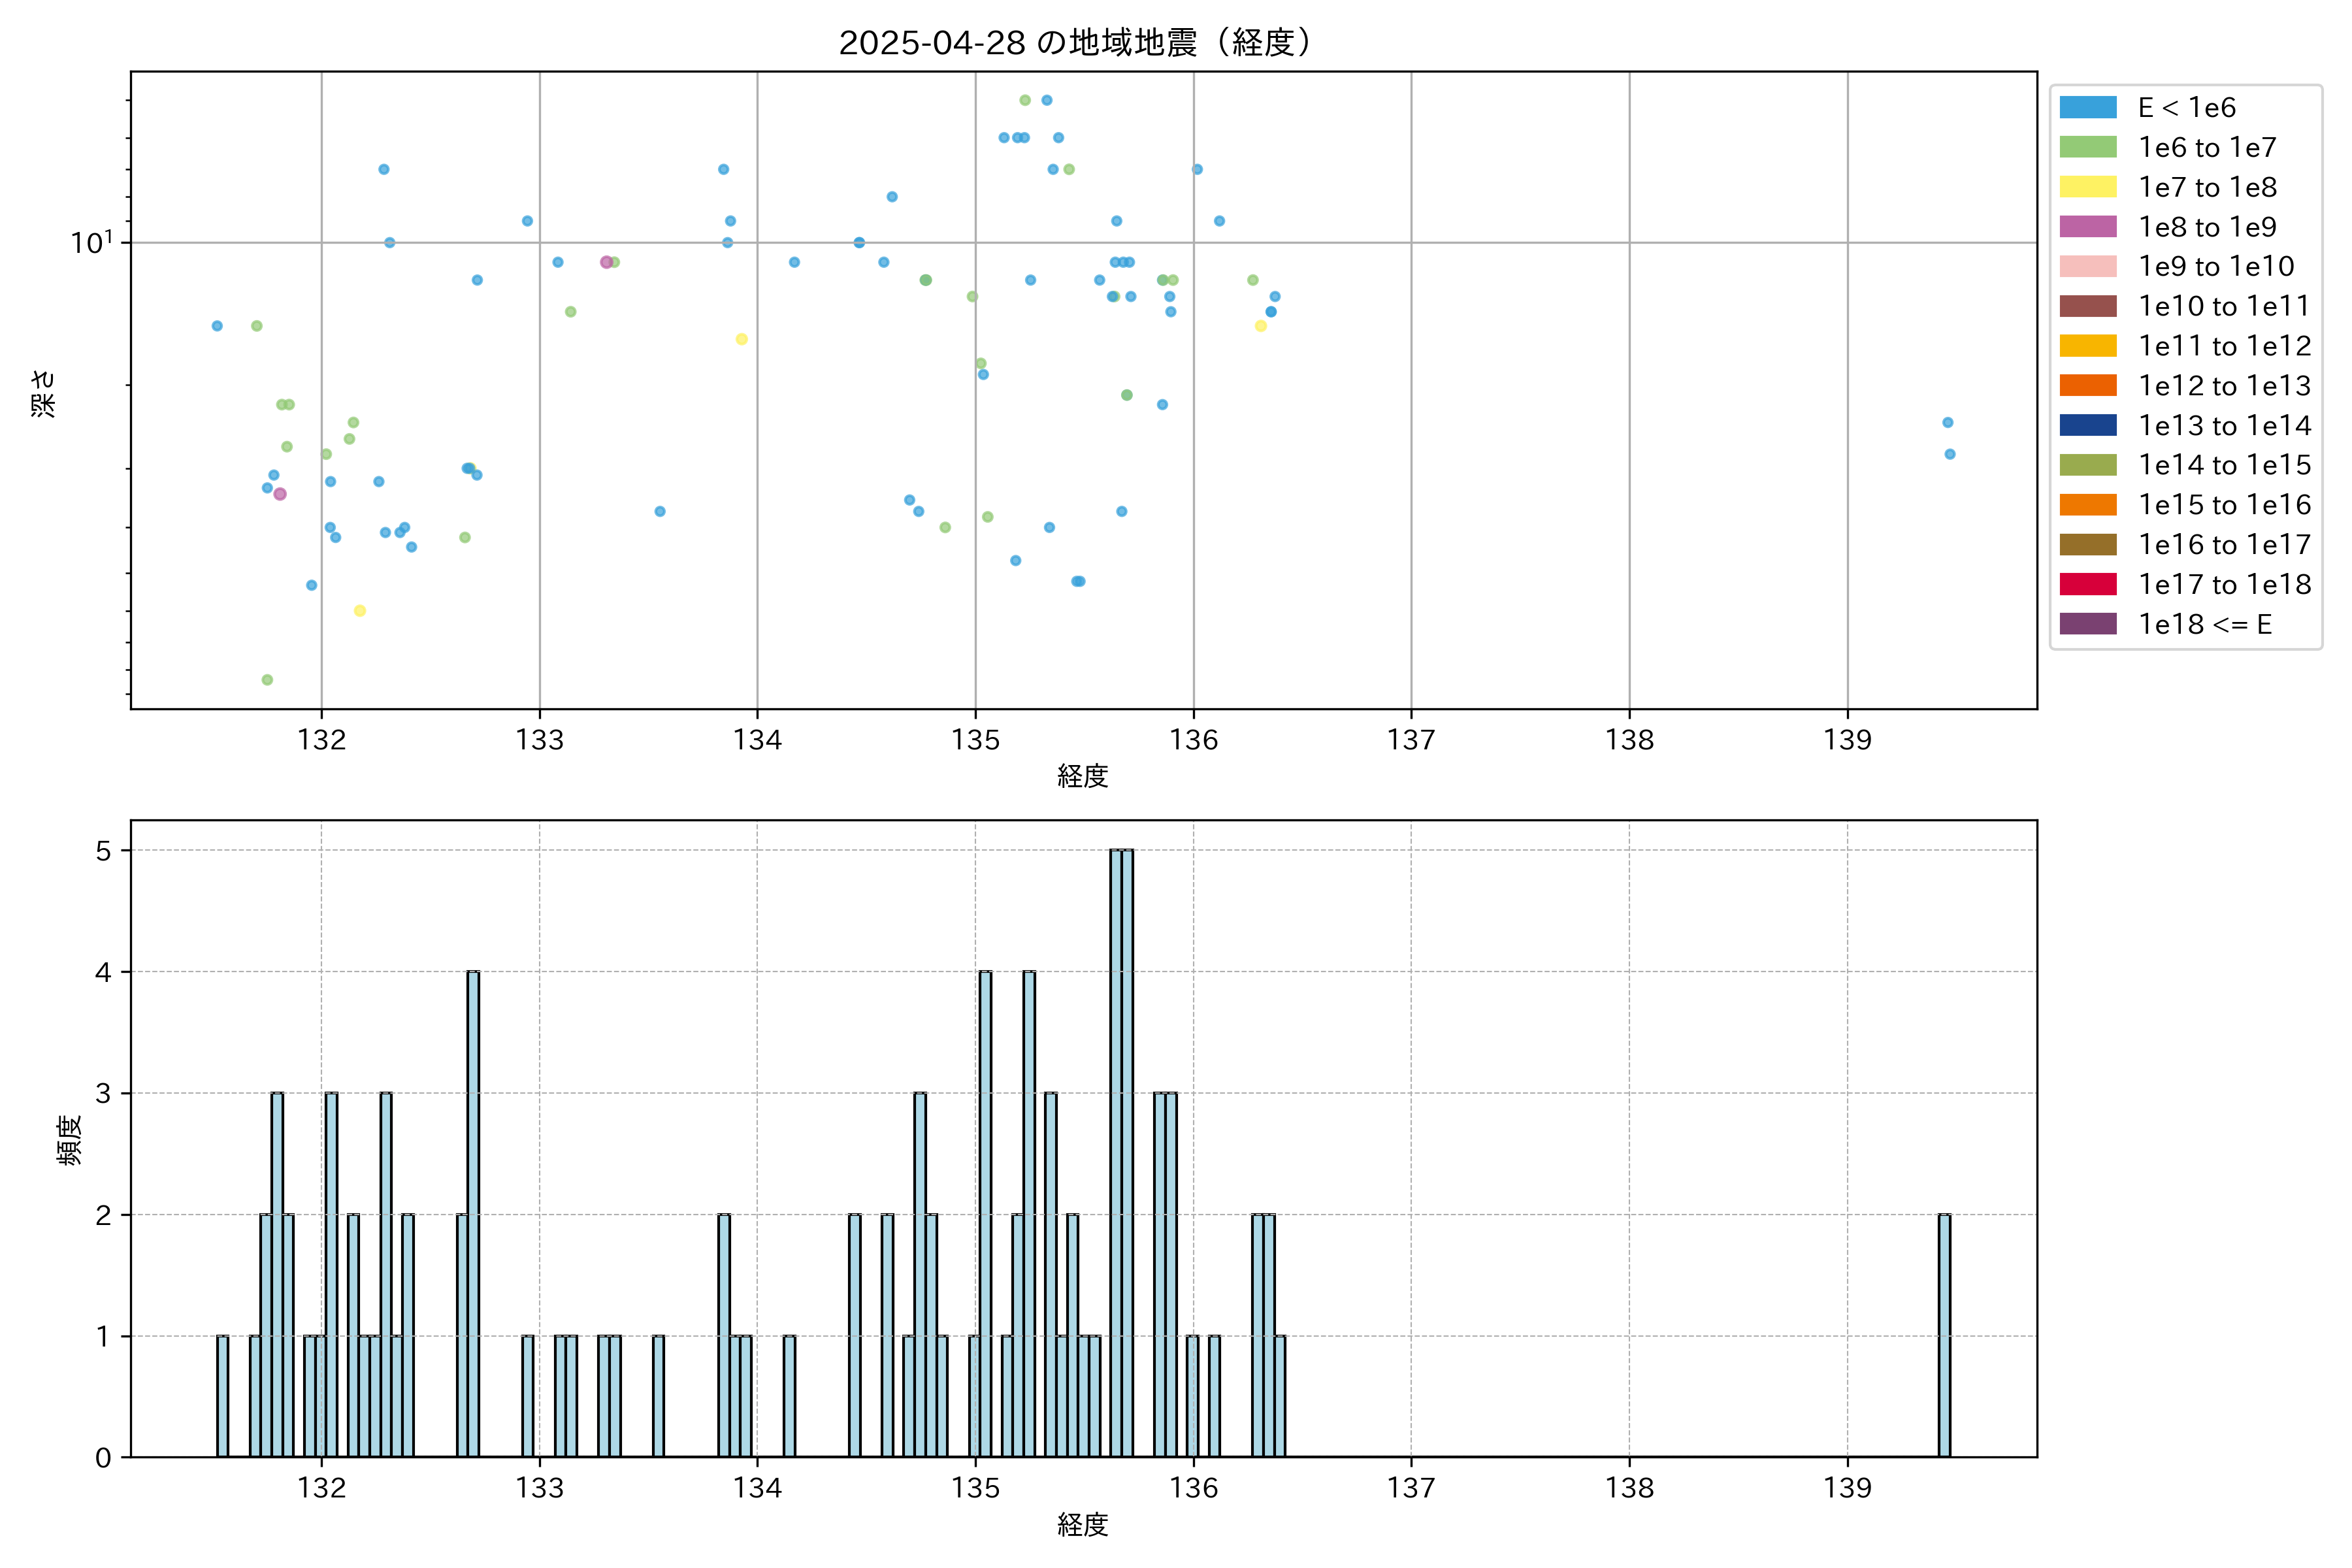
Task: Click the histogram's '経度' x-axis label
Action: (x=1082, y=1525)
